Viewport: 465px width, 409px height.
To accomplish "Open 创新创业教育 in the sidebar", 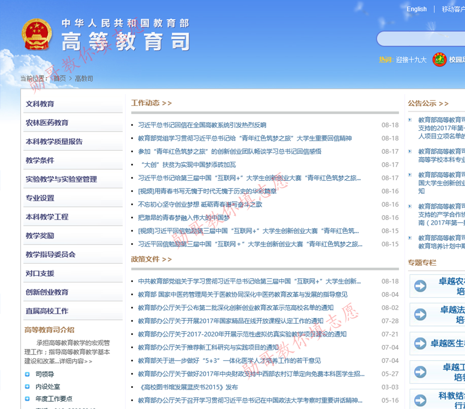I will point(47,292).
